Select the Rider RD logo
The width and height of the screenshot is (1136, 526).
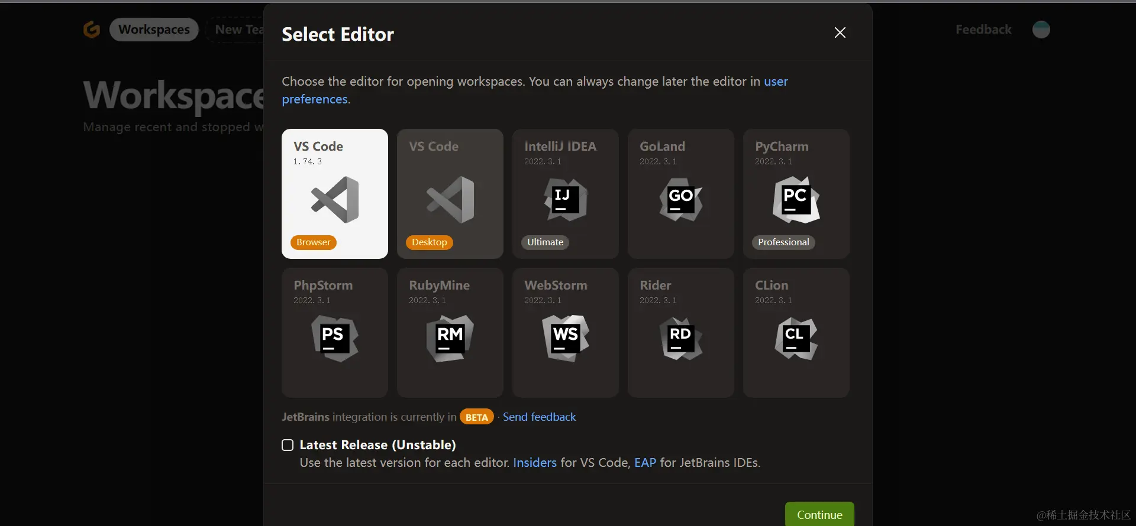pos(681,339)
